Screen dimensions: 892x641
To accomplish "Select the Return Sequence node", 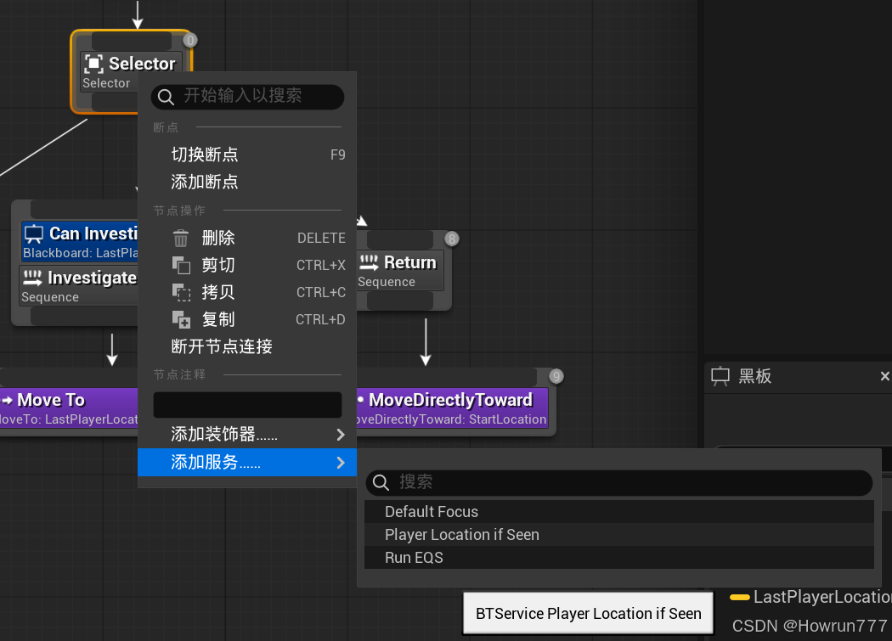I will pos(400,271).
